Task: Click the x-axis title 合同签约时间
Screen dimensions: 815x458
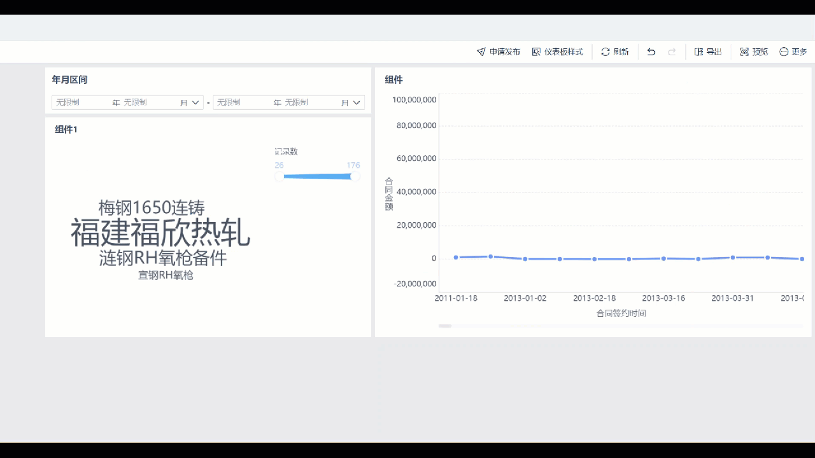Action: coord(621,313)
